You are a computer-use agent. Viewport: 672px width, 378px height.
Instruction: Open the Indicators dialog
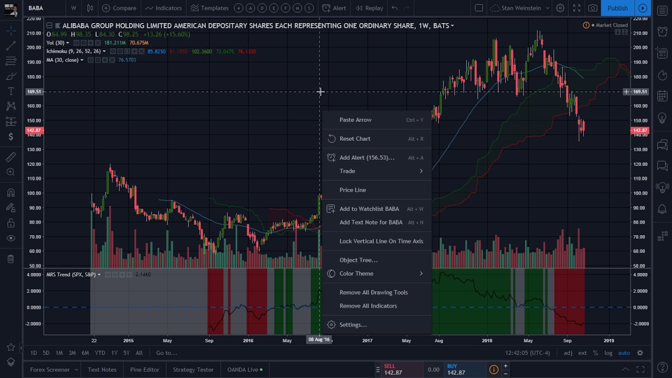[163, 8]
